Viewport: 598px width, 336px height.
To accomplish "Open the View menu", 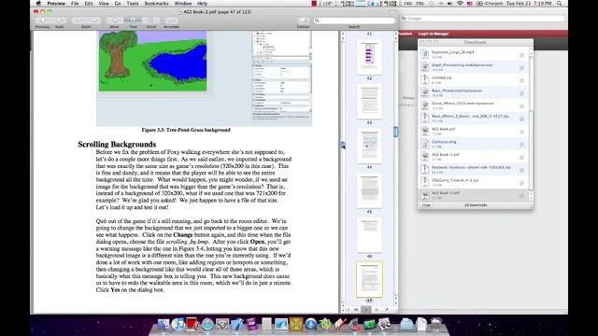I will pyautogui.click(x=104, y=3).
